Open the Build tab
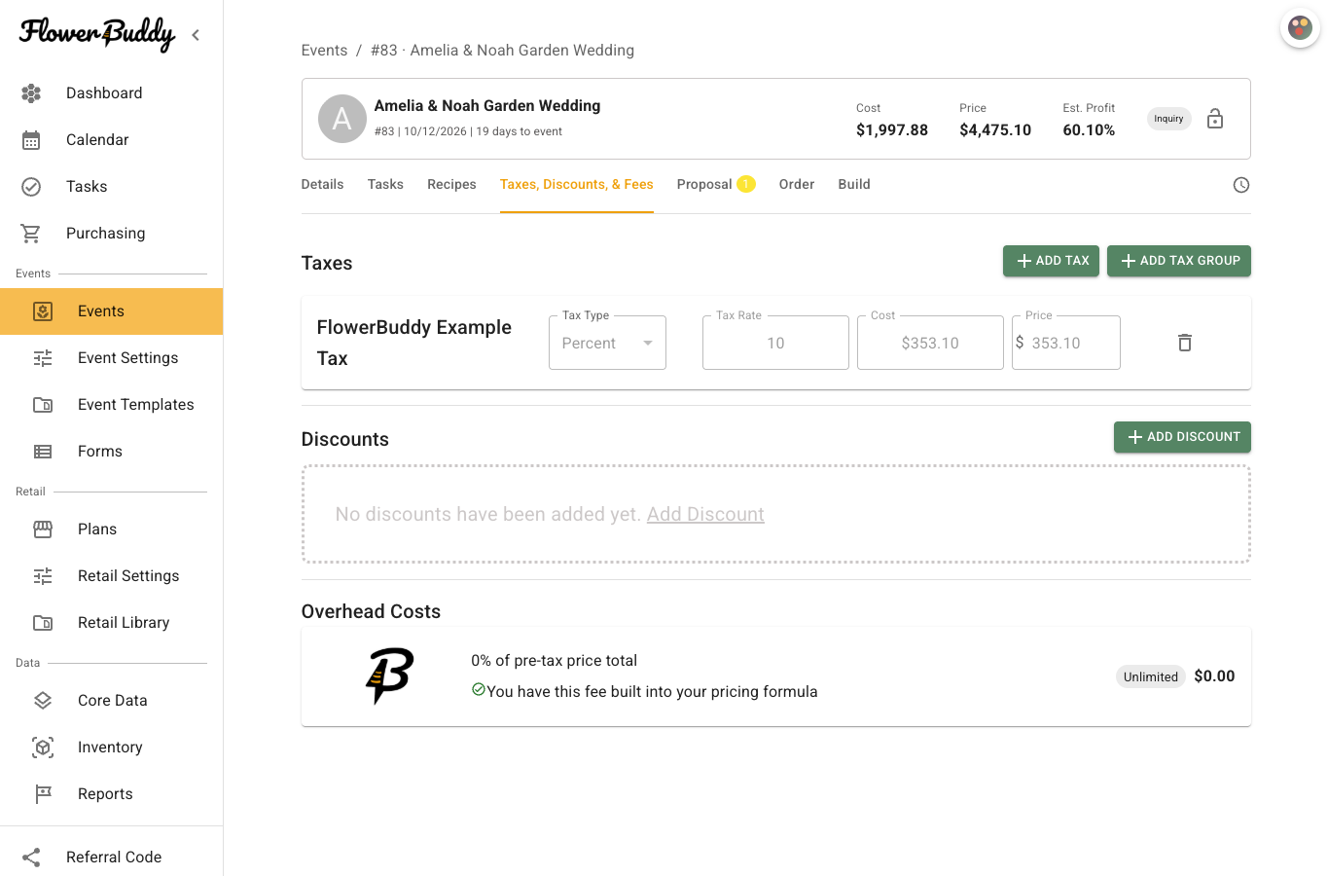The width and height of the screenshot is (1328, 876). tap(854, 185)
